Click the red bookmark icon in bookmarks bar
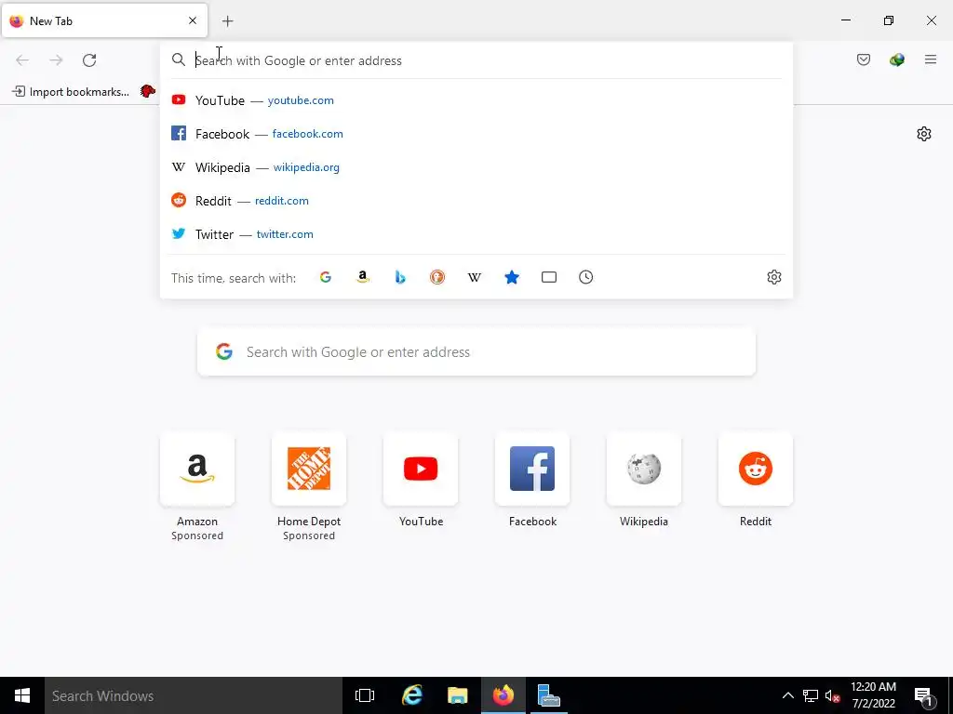Image resolution: width=953 pixels, height=714 pixels. pos(148,92)
